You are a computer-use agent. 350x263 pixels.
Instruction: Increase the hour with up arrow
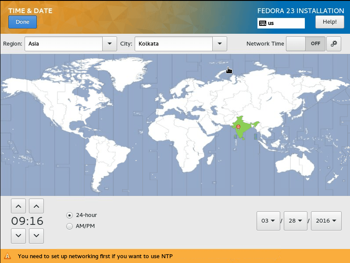pyautogui.click(x=18, y=206)
